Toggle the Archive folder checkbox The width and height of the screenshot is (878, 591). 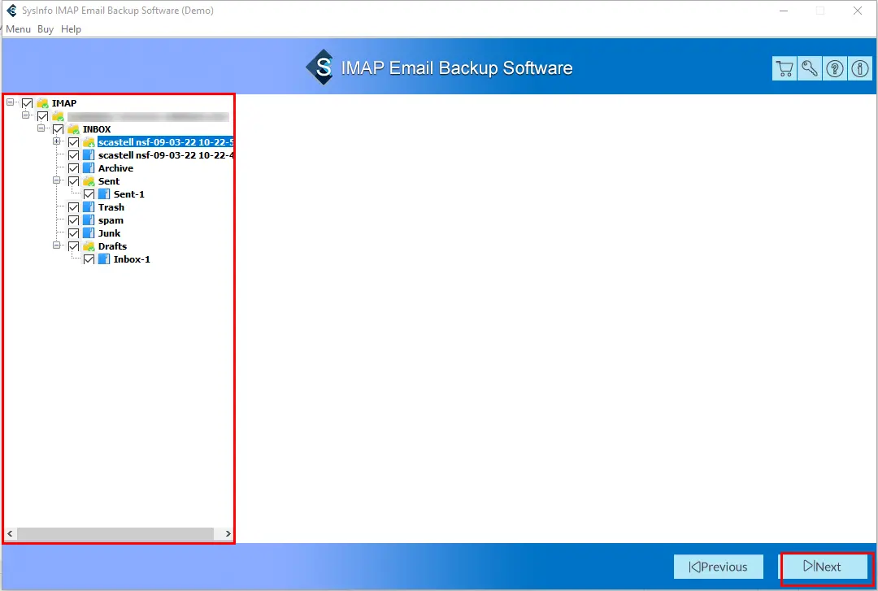[x=73, y=168]
